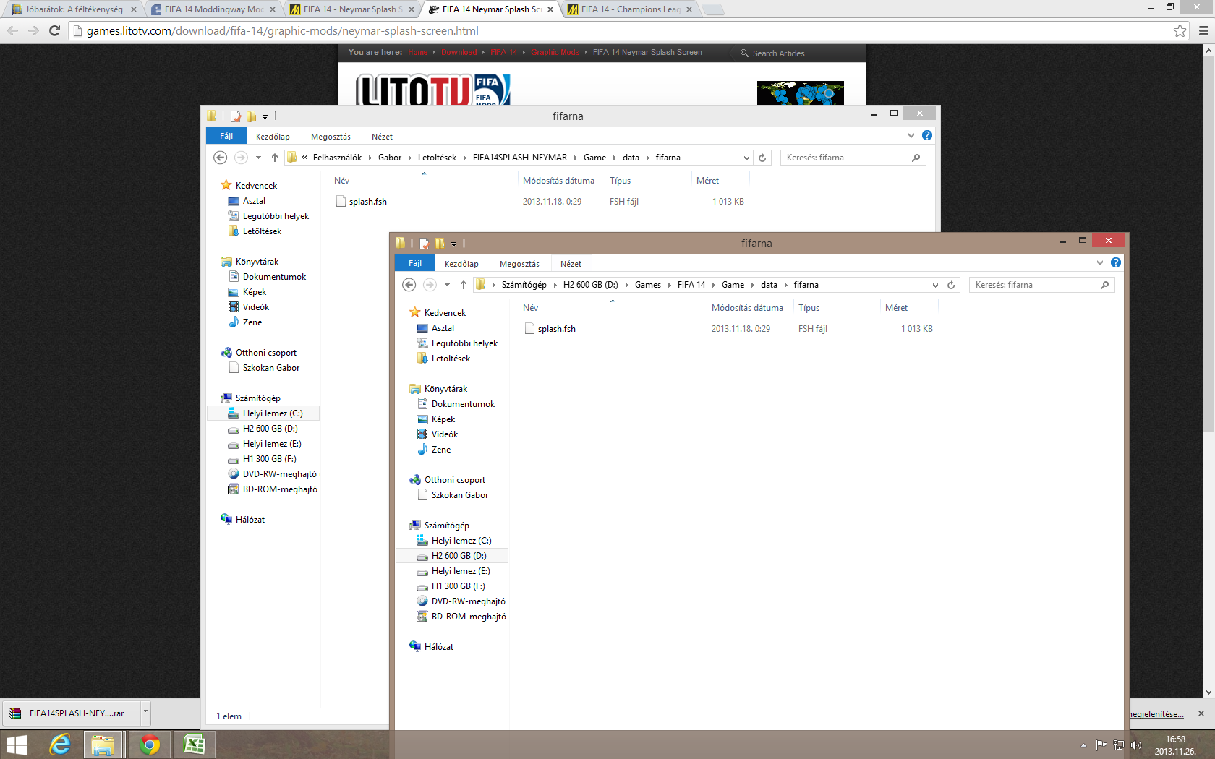Open the download options arrow for FIFA14SPLASH rar

pyautogui.click(x=145, y=712)
